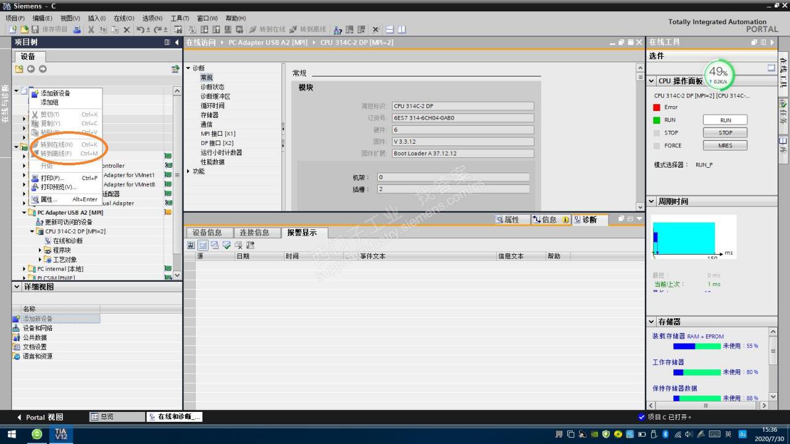Click project tree vertical scrollbar down arrow
The height and width of the screenshot is (444, 790).
[x=178, y=275]
